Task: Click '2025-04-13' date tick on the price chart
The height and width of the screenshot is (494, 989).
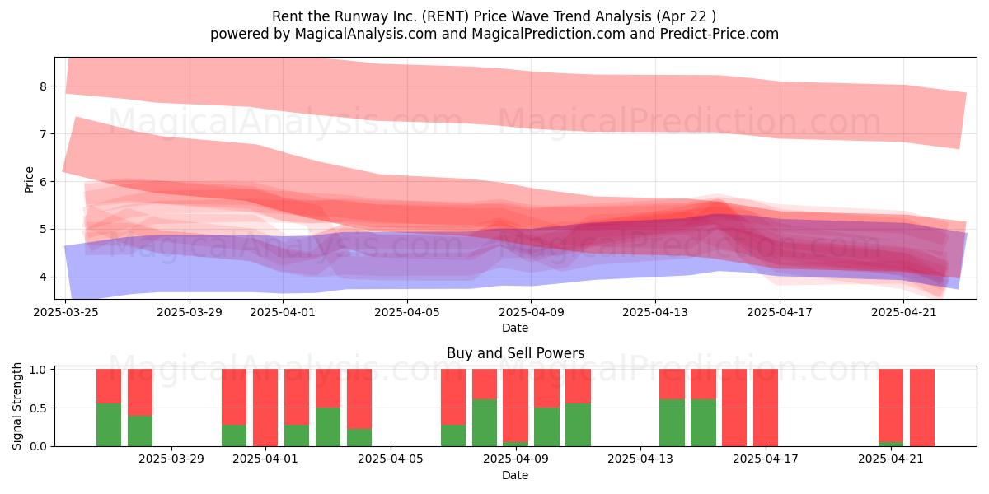Action: pos(655,312)
